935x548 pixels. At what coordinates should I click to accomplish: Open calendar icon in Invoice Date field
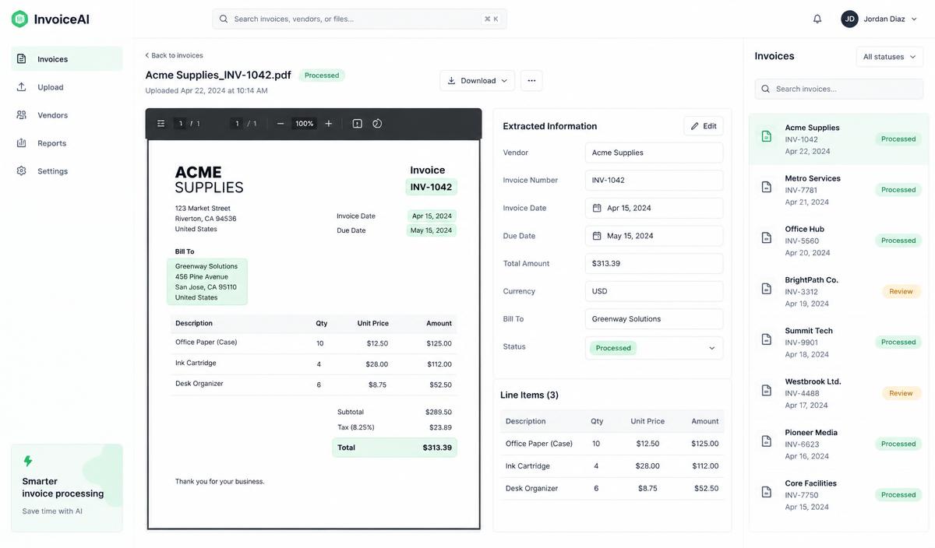pos(597,208)
